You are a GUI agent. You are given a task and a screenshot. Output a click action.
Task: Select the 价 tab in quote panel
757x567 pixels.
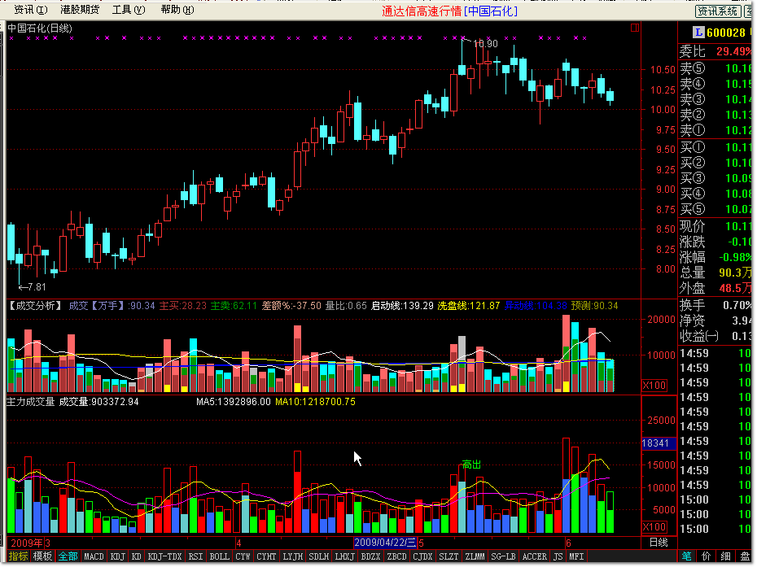pos(707,556)
